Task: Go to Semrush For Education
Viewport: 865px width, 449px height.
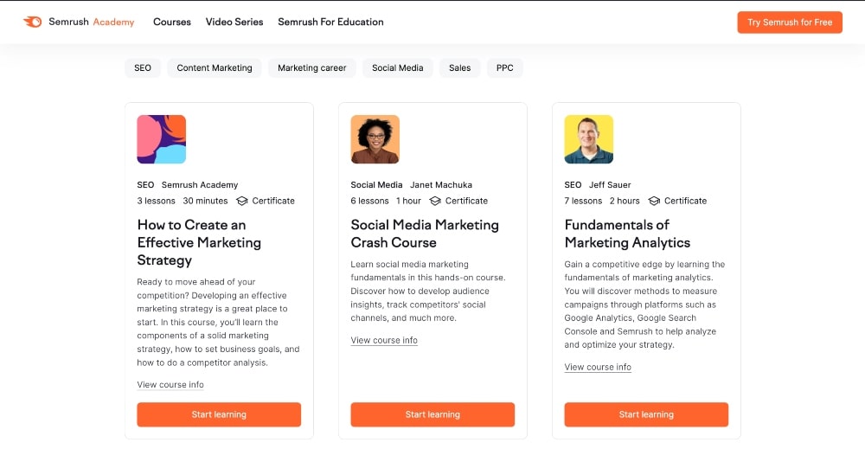Action: pyautogui.click(x=330, y=22)
